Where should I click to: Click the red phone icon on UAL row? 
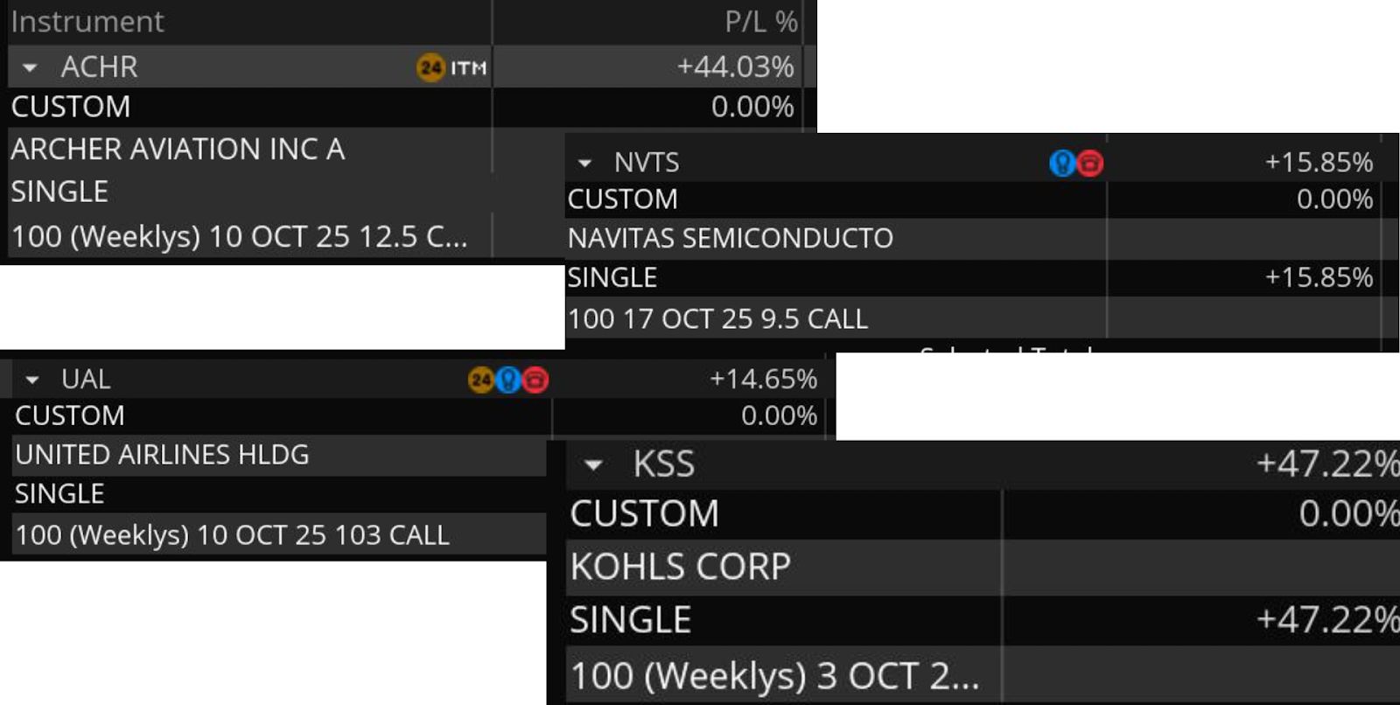point(535,380)
